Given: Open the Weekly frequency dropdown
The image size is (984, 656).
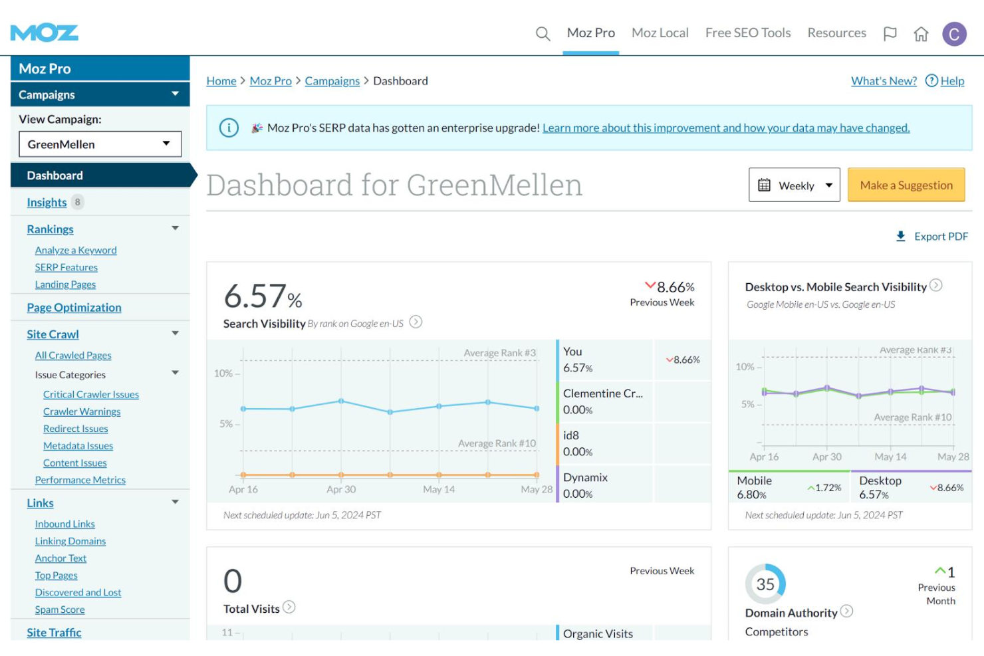Looking at the screenshot, I should [x=795, y=185].
